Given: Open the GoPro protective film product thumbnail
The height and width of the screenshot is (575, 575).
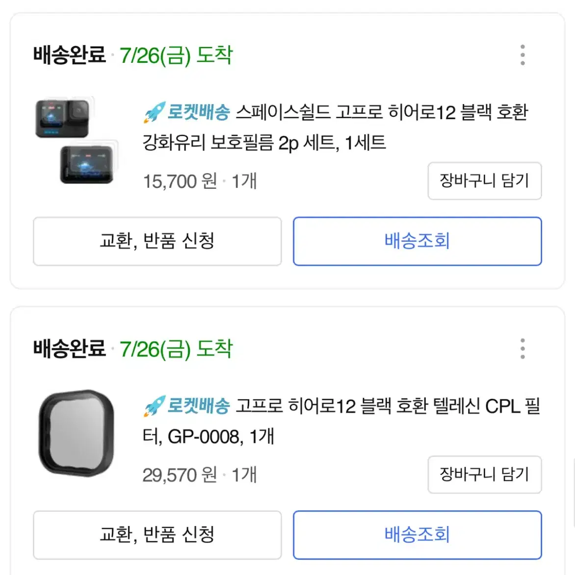Looking at the screenshot, I should coord(76,140).
